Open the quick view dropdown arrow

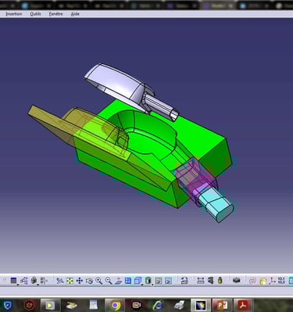point(142,285)
